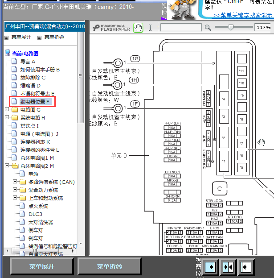Open 缩略语 D page
The height and width of the screenshot is (278, 274).
coord(30,86)
